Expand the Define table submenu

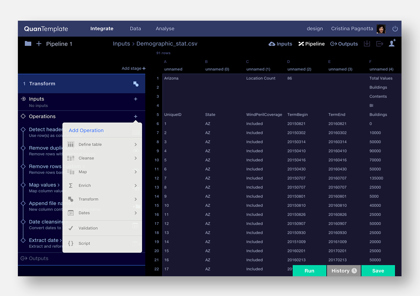(136, 144)
